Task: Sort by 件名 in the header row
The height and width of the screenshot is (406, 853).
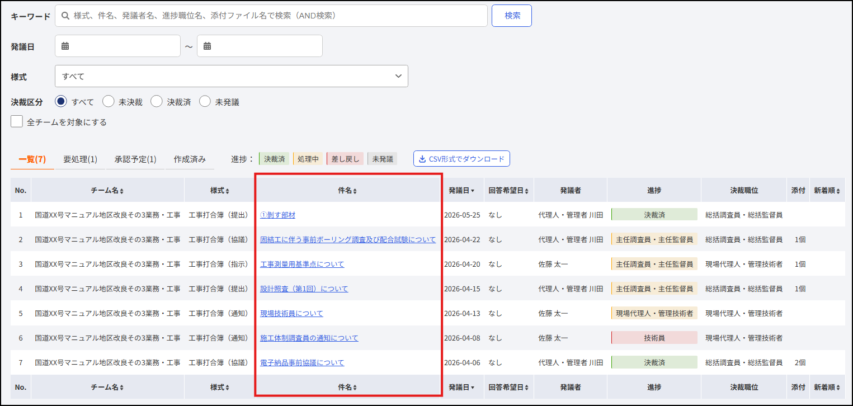Action: (347, 191)
